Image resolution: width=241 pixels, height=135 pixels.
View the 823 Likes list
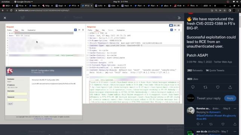192,79
